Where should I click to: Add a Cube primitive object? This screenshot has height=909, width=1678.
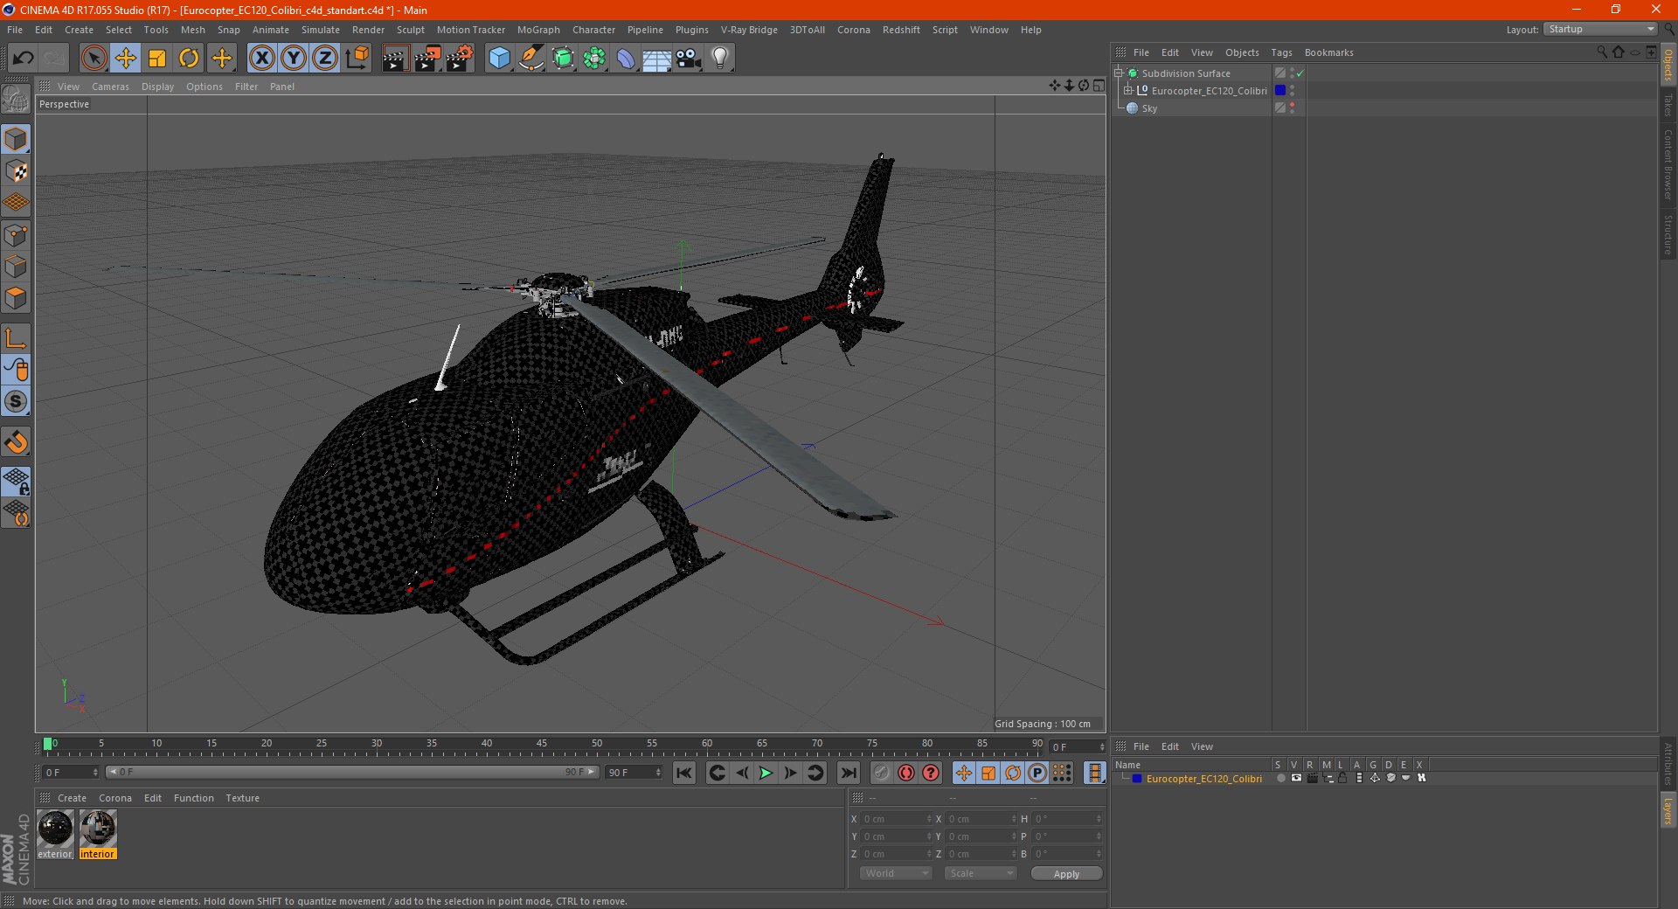499,59
